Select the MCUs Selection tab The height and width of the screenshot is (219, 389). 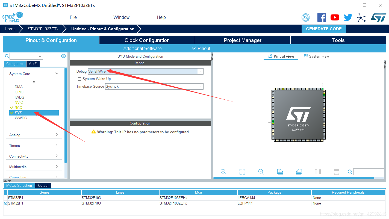click(19, 185)
